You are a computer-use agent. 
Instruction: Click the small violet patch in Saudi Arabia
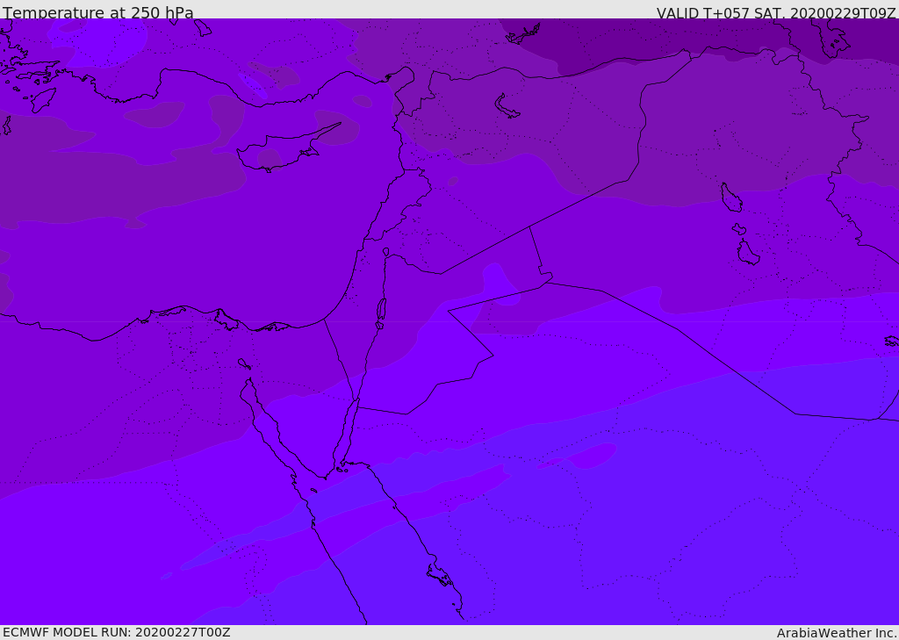click(x=590, y=456)
